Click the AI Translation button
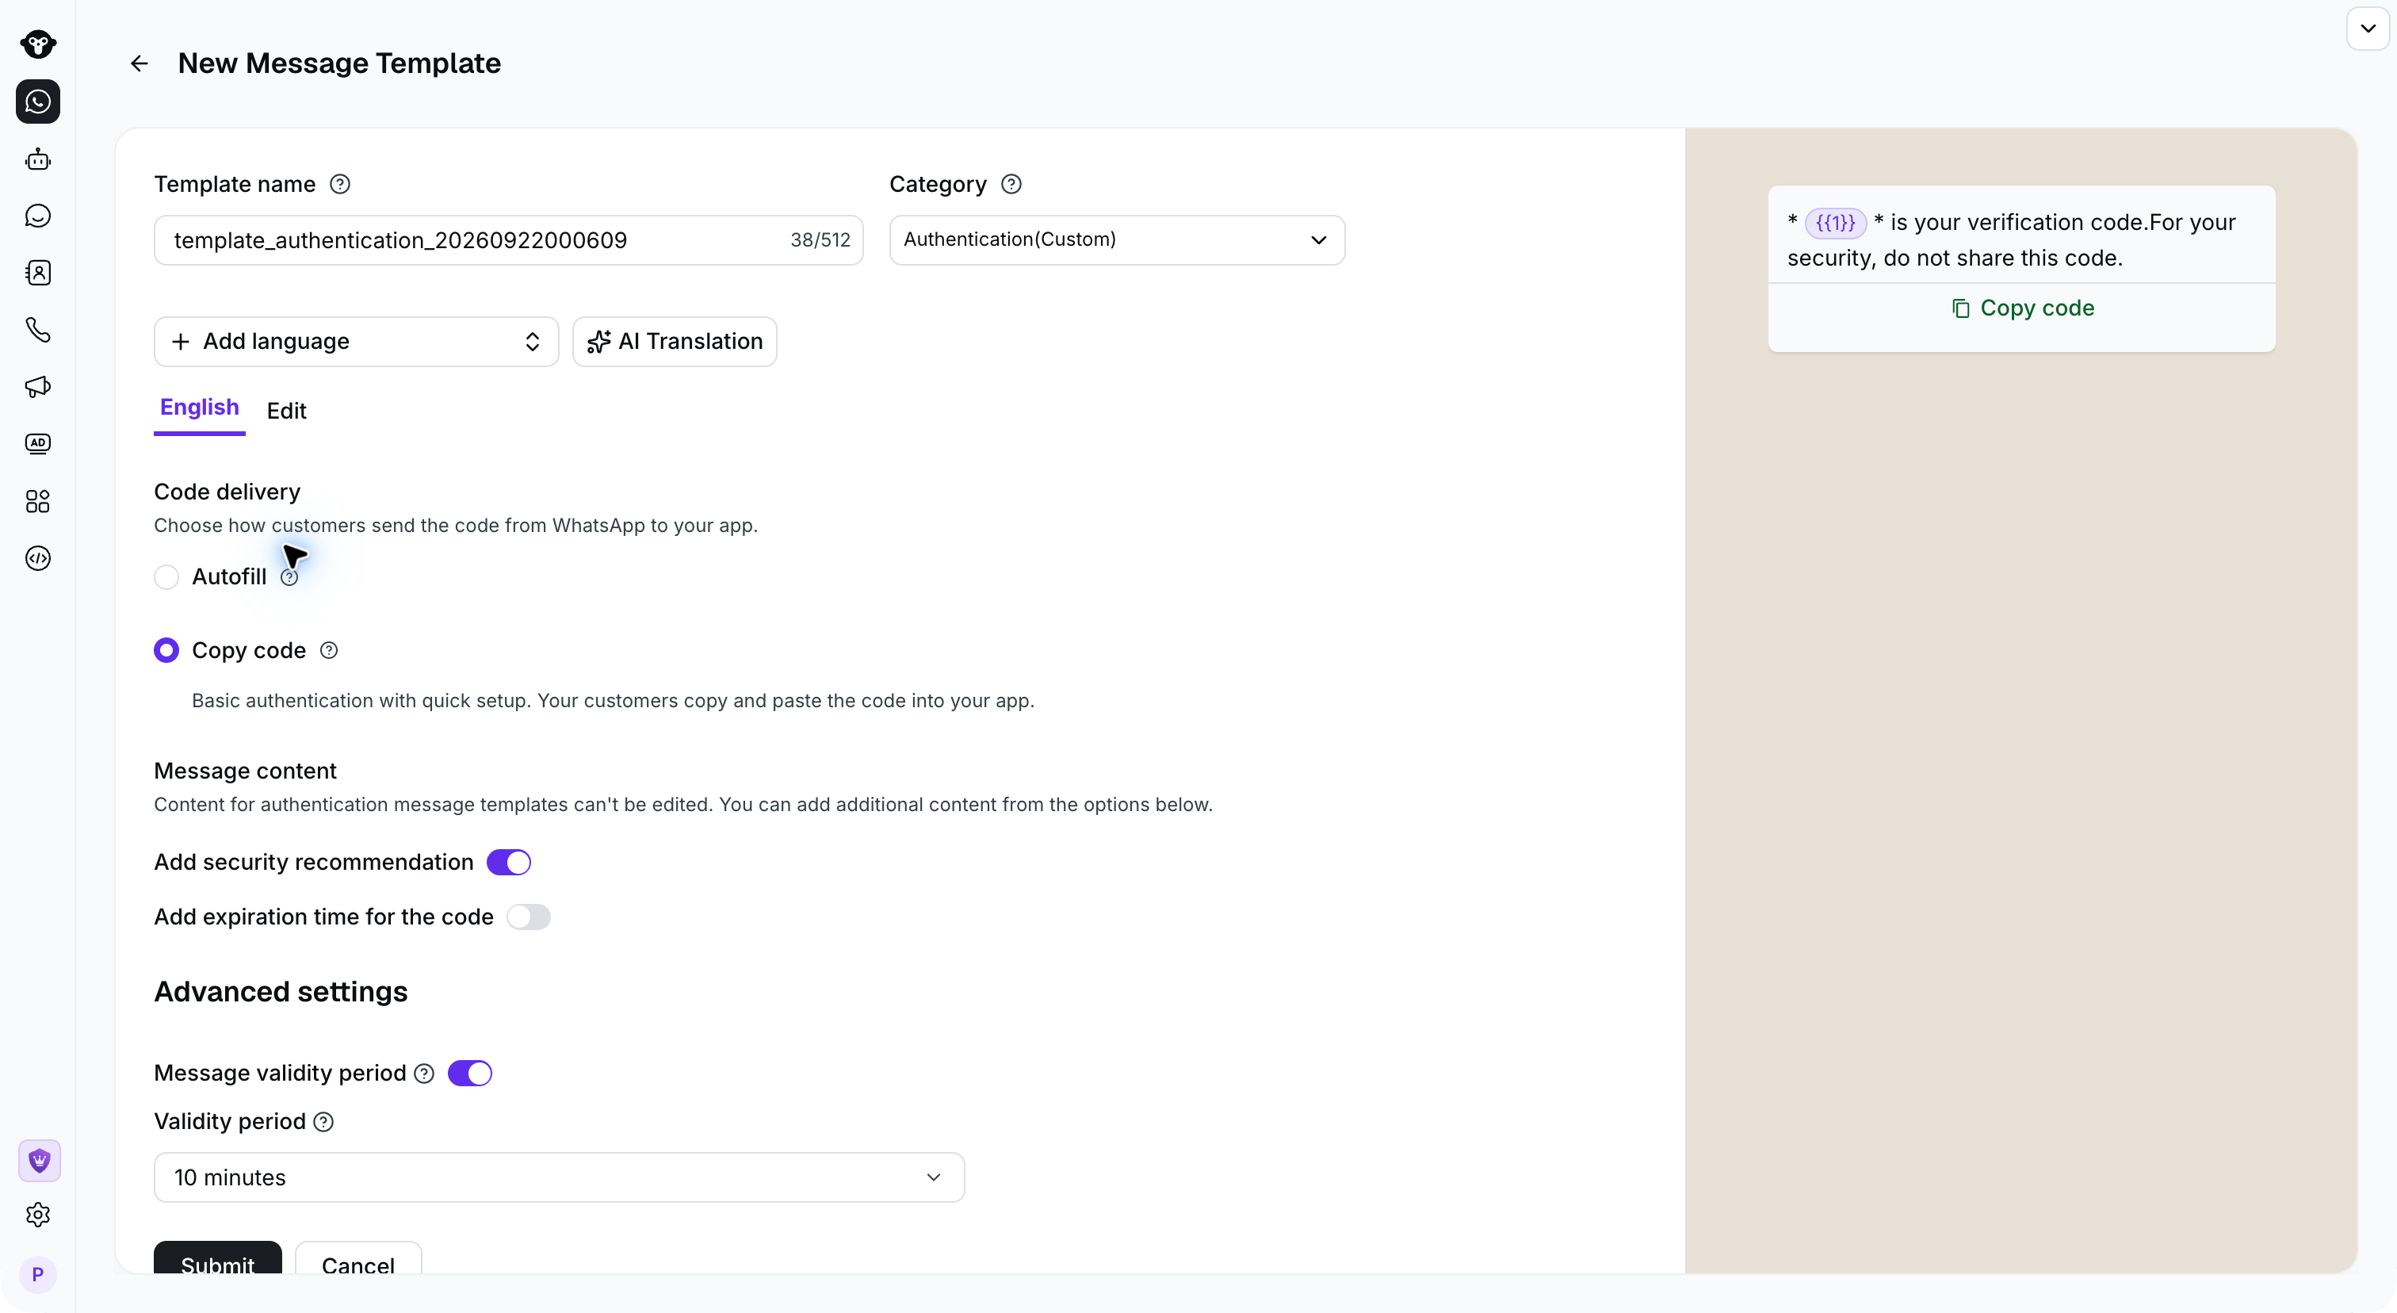 [675, 342]
